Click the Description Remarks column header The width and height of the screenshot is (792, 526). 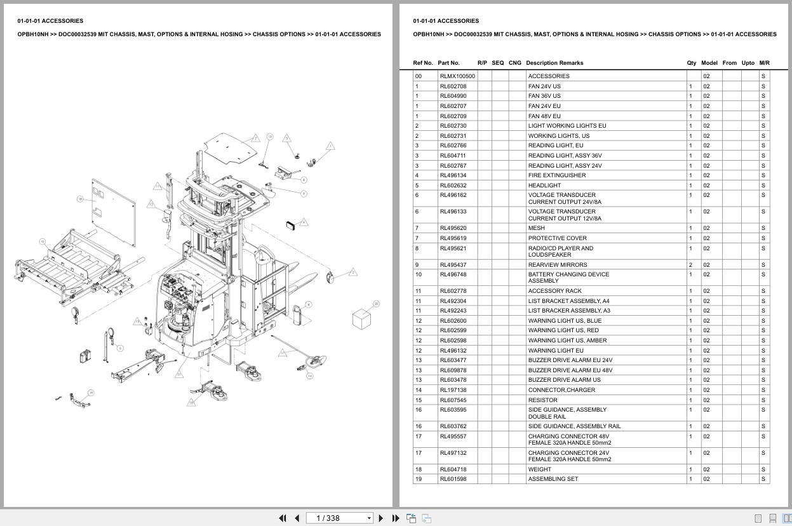coord(554,63)
